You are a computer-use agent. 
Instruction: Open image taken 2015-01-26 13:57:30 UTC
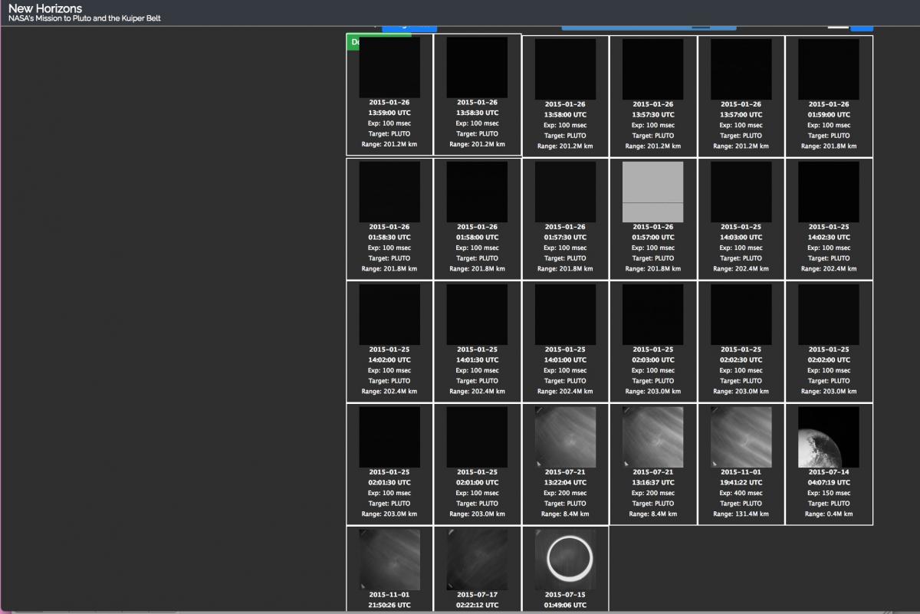click(652, 70)
